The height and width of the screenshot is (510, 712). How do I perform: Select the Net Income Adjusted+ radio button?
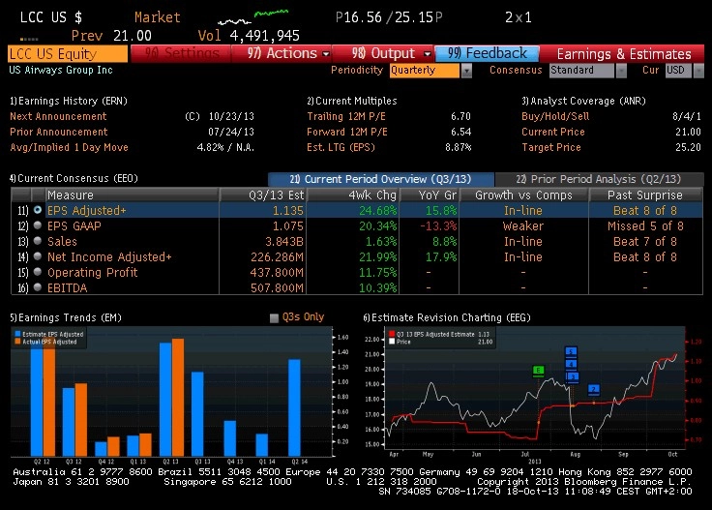point(38,256)
